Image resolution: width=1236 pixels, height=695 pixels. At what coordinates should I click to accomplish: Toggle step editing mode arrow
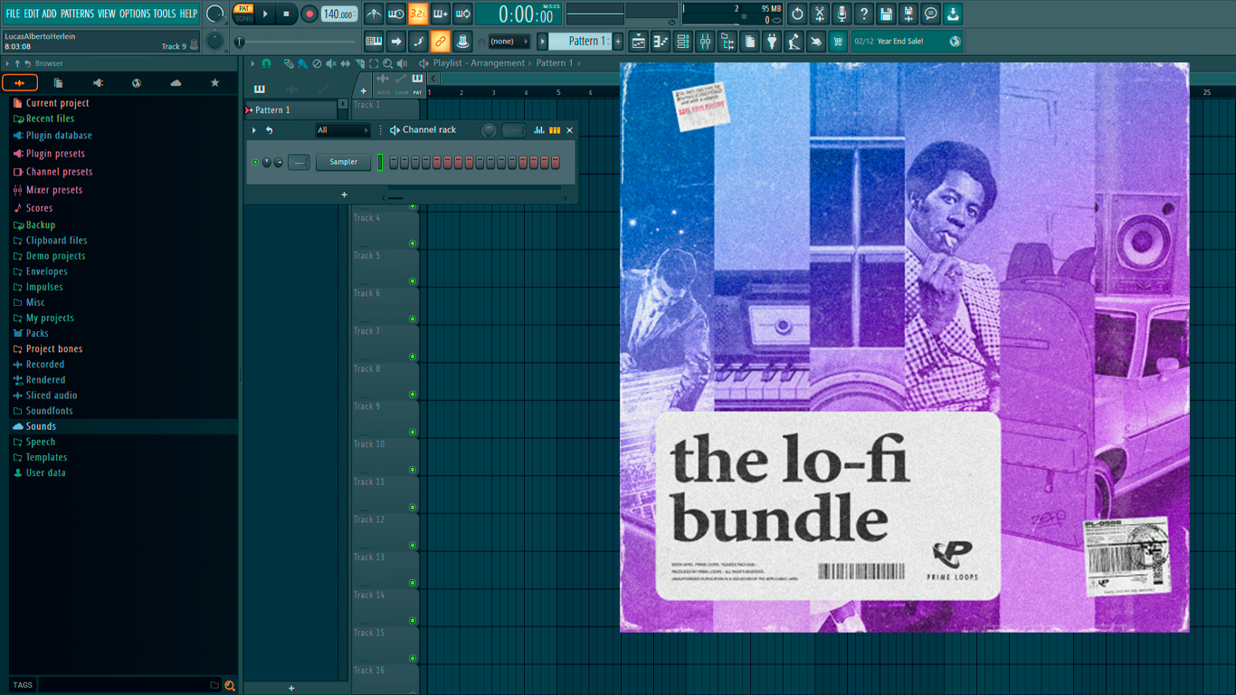(x=396, y=41)
